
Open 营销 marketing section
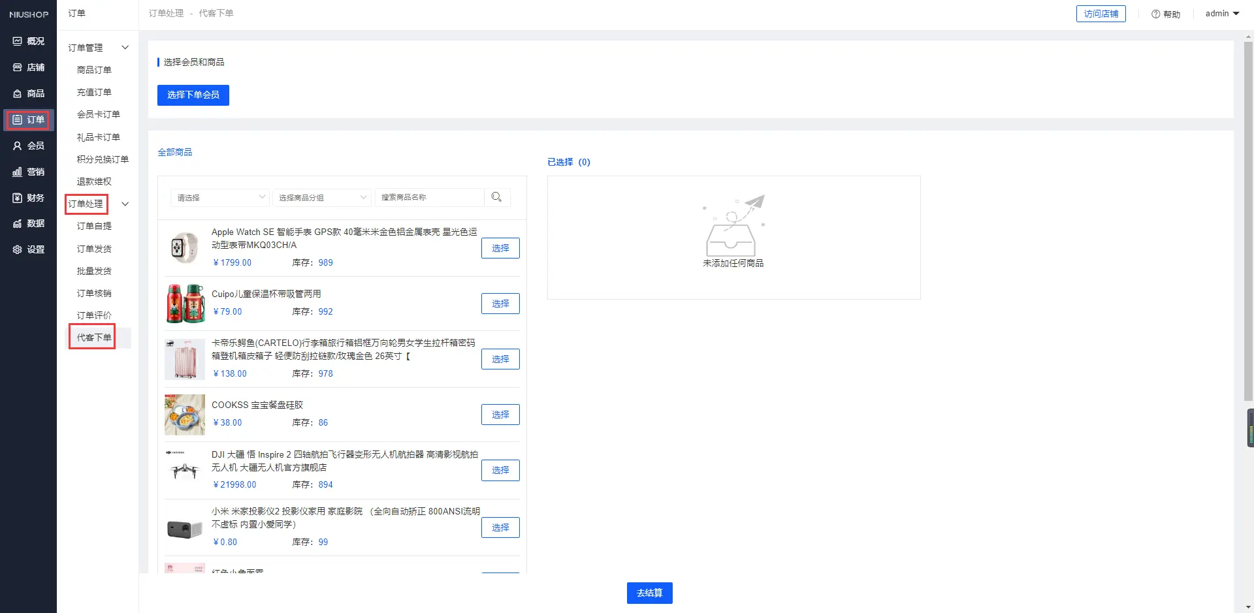coord(28,172)
